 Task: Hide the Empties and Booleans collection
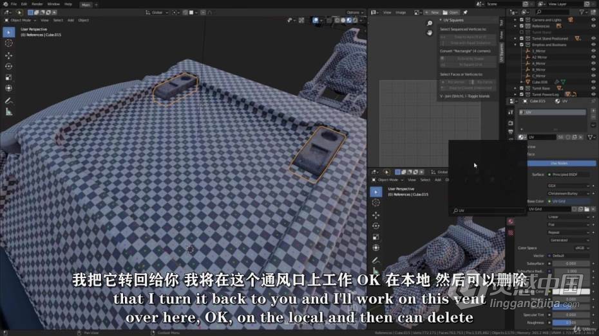coord(593,44)
